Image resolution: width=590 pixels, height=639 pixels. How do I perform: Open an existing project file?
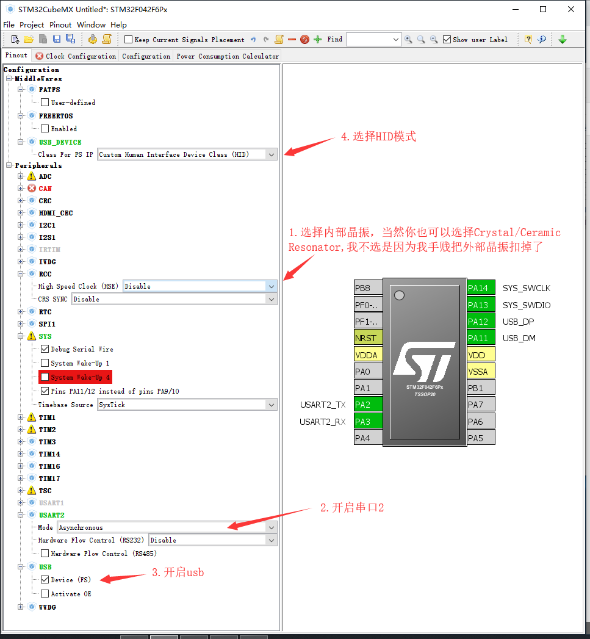pos(28,38)
